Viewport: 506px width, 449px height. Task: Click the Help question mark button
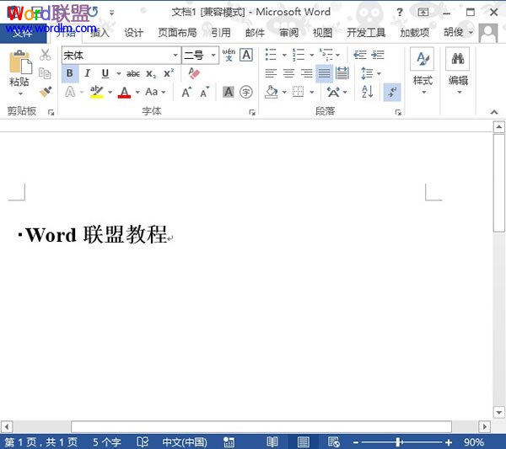400,13
